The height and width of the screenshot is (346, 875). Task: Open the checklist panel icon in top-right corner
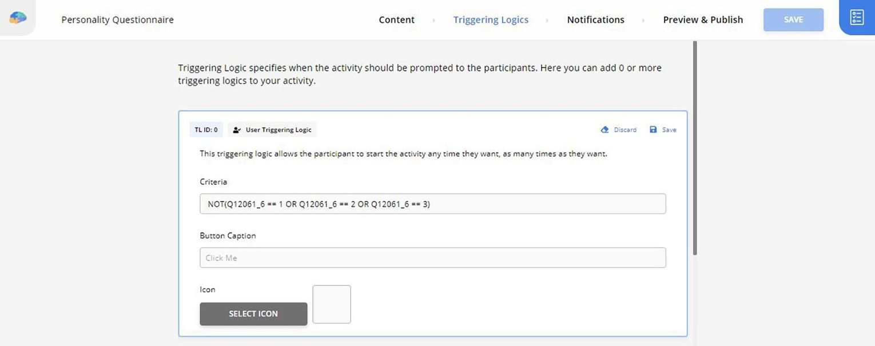pyautogui.click(x=856, y=18)
